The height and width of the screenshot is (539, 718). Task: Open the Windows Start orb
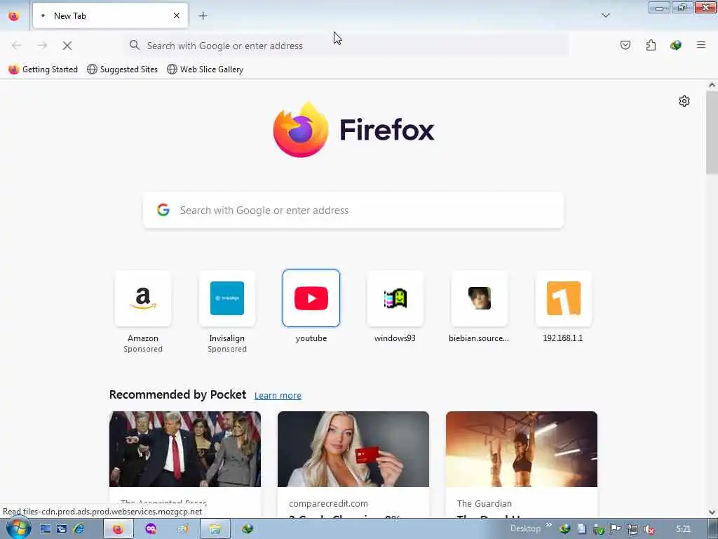tap(18, 528)
